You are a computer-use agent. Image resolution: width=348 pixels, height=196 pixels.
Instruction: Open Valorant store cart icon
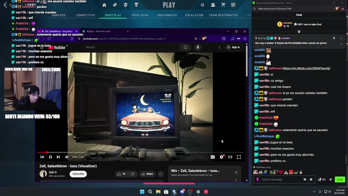coord(223,5)
